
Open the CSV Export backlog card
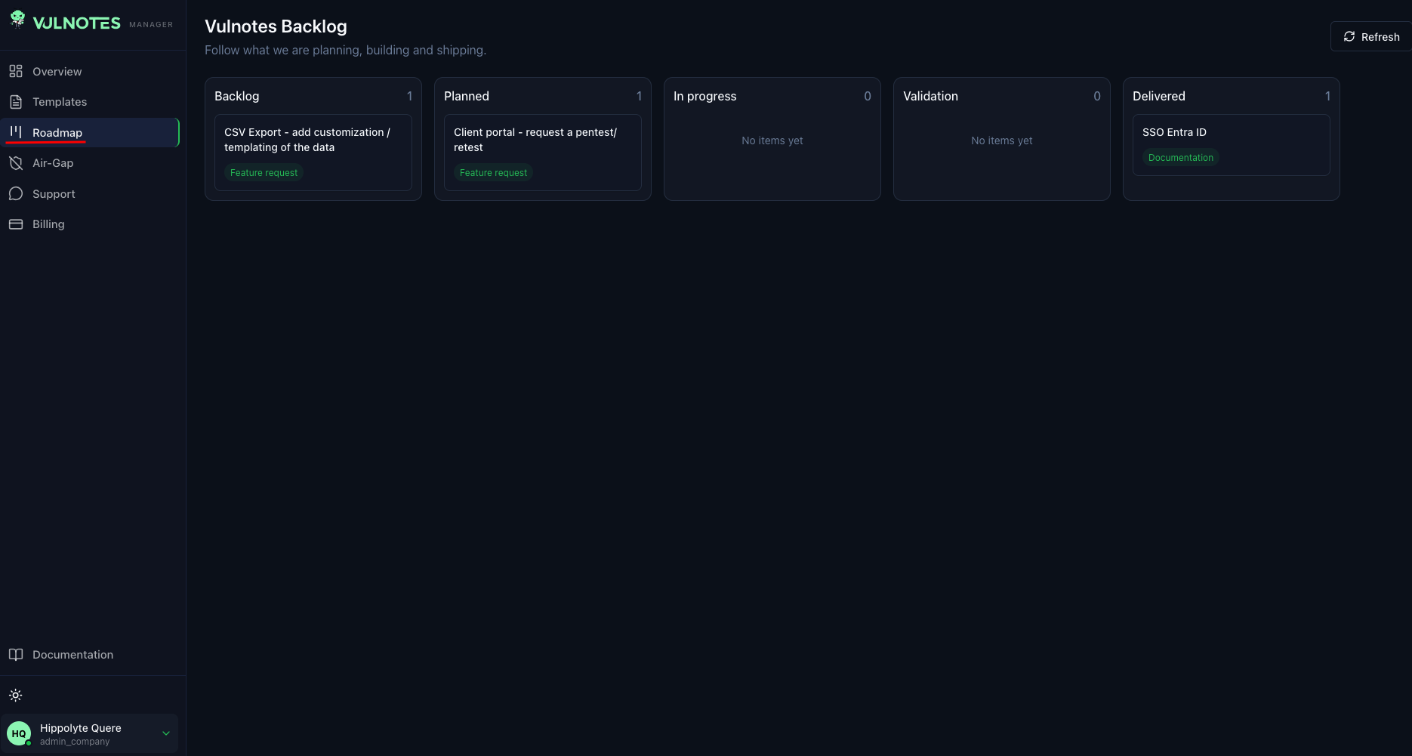point(313,153)
